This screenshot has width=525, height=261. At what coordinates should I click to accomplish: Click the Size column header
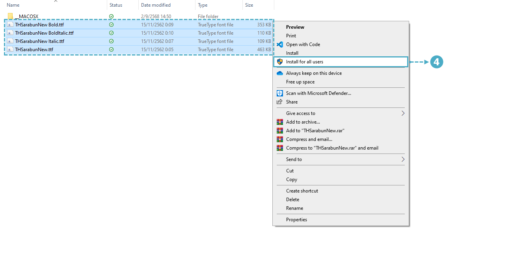coord(249,5)
